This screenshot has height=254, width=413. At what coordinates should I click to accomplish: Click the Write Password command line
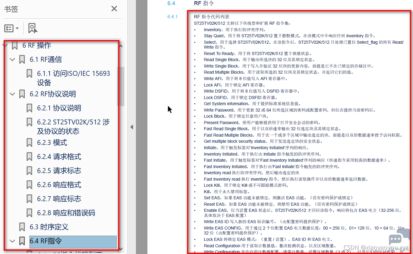pyautogui.click(x=290, y=110)
